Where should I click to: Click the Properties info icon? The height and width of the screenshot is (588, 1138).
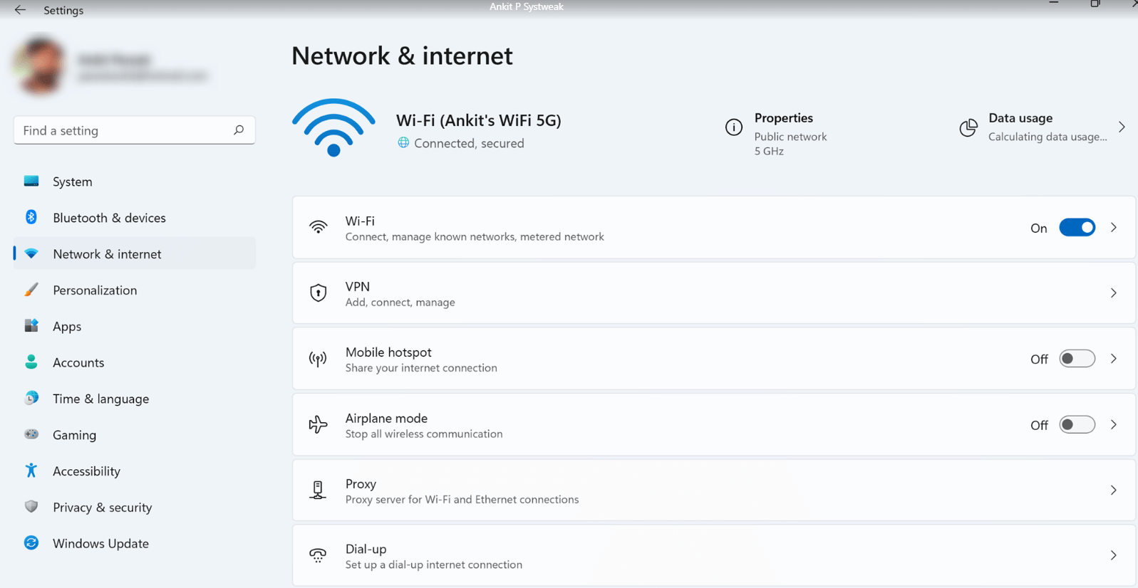pyautogui.click(x=734, y=127)
